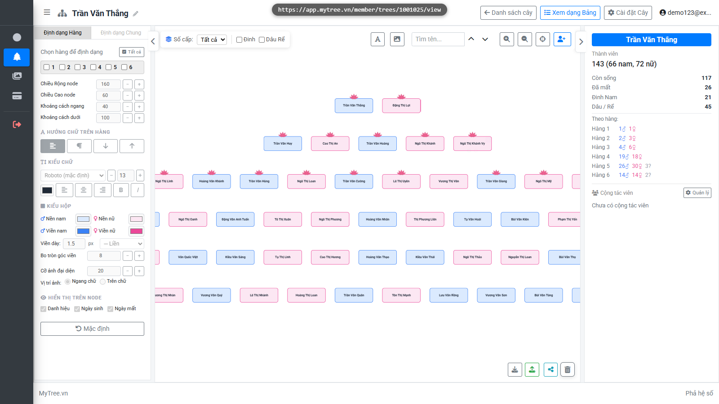Select Trên chữ photo position

(102, 281)
